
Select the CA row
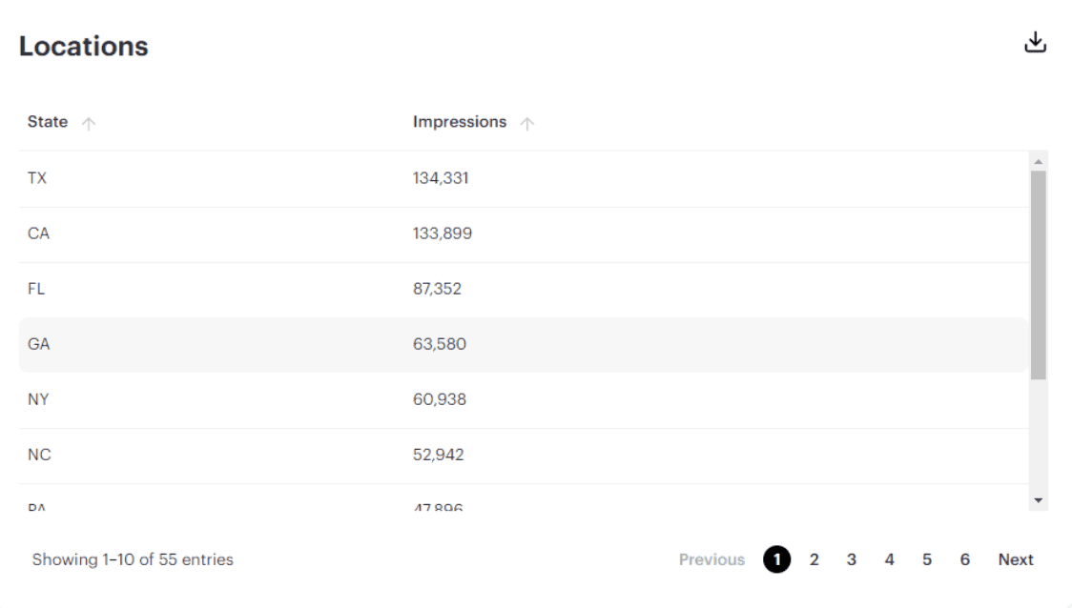click(x=39, y=233)
